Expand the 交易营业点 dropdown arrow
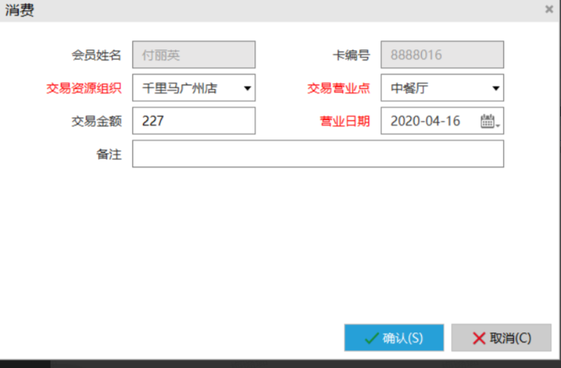 [496, 88]
